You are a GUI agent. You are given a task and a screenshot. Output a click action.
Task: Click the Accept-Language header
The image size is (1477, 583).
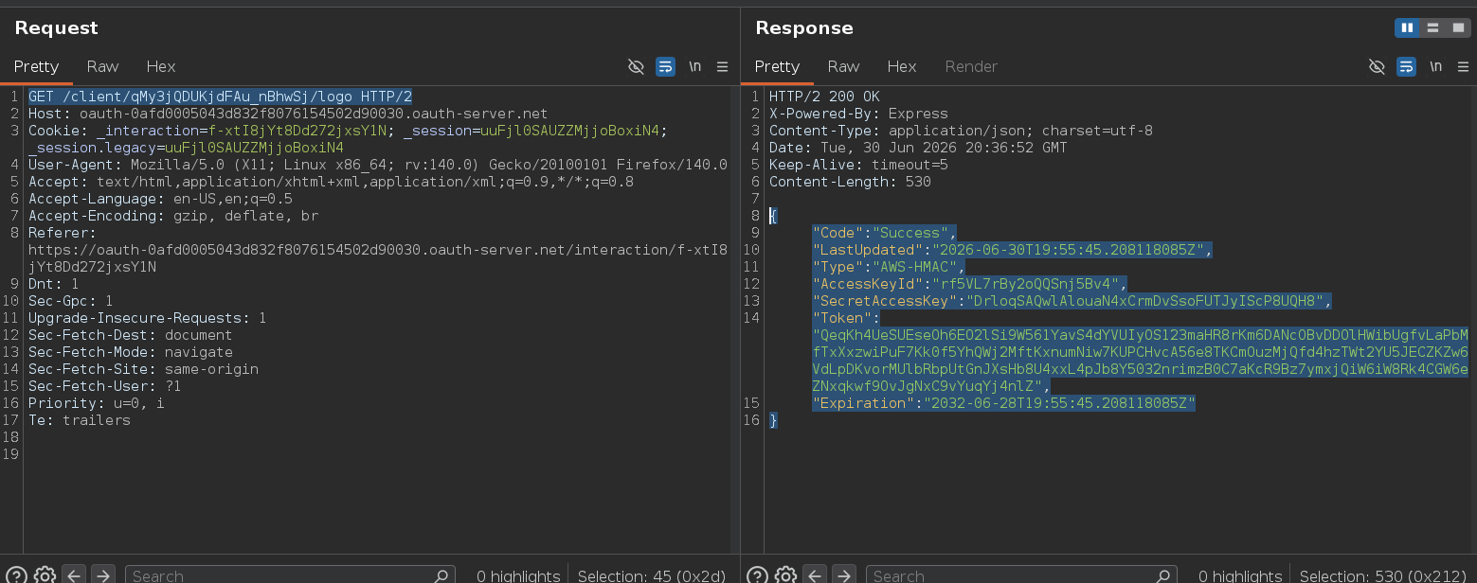click(x=160, y=199)
